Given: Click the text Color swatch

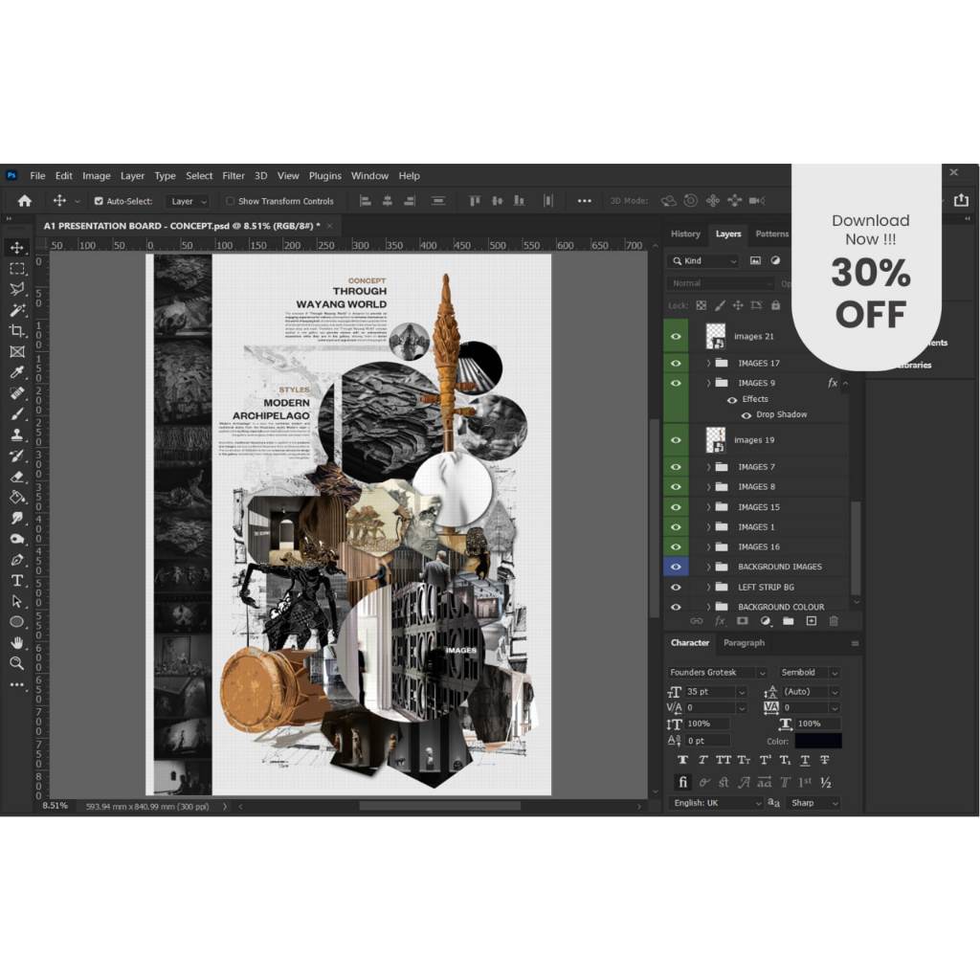Looking at the screenshot, I should (817, 741).
